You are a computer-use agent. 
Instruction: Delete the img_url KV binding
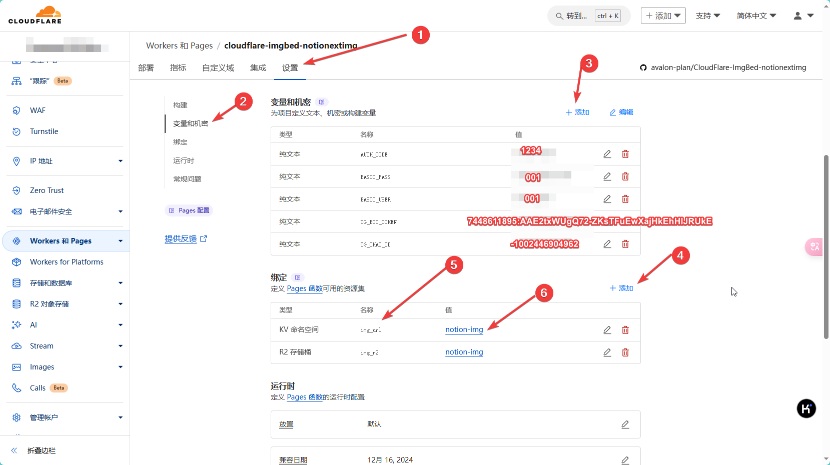625,330
